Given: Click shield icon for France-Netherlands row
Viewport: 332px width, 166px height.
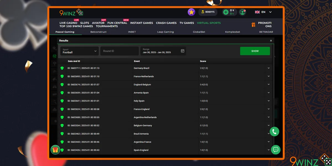Looking at the screenshot, I should [x=62, y=76].
